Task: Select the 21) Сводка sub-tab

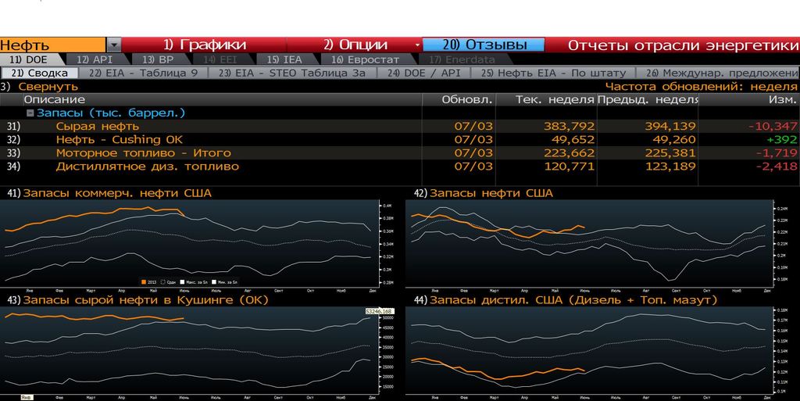Action: pyautogui.click(x=39, y=73)
